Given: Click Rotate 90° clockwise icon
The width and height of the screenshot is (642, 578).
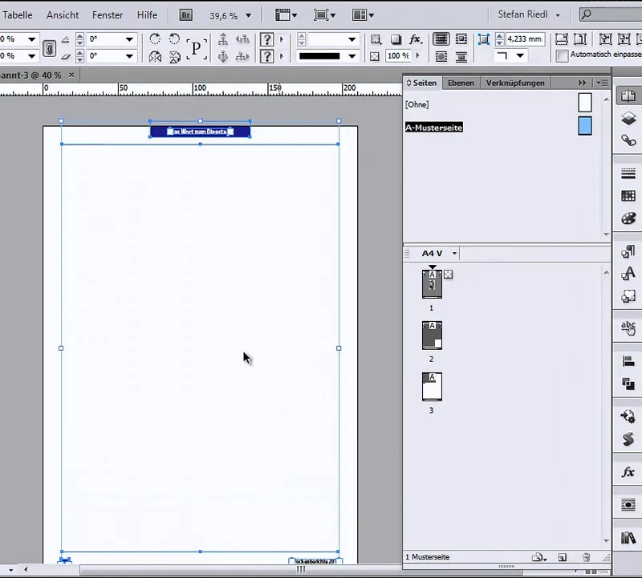Looking at the screenshot, I should [x=155, y=39].
